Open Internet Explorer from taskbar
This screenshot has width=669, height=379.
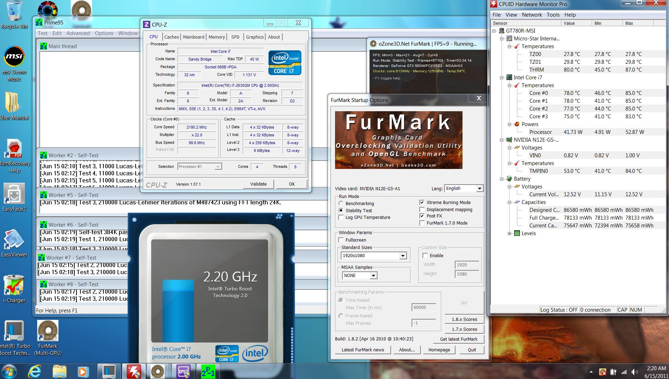click(x=35, y=372)
